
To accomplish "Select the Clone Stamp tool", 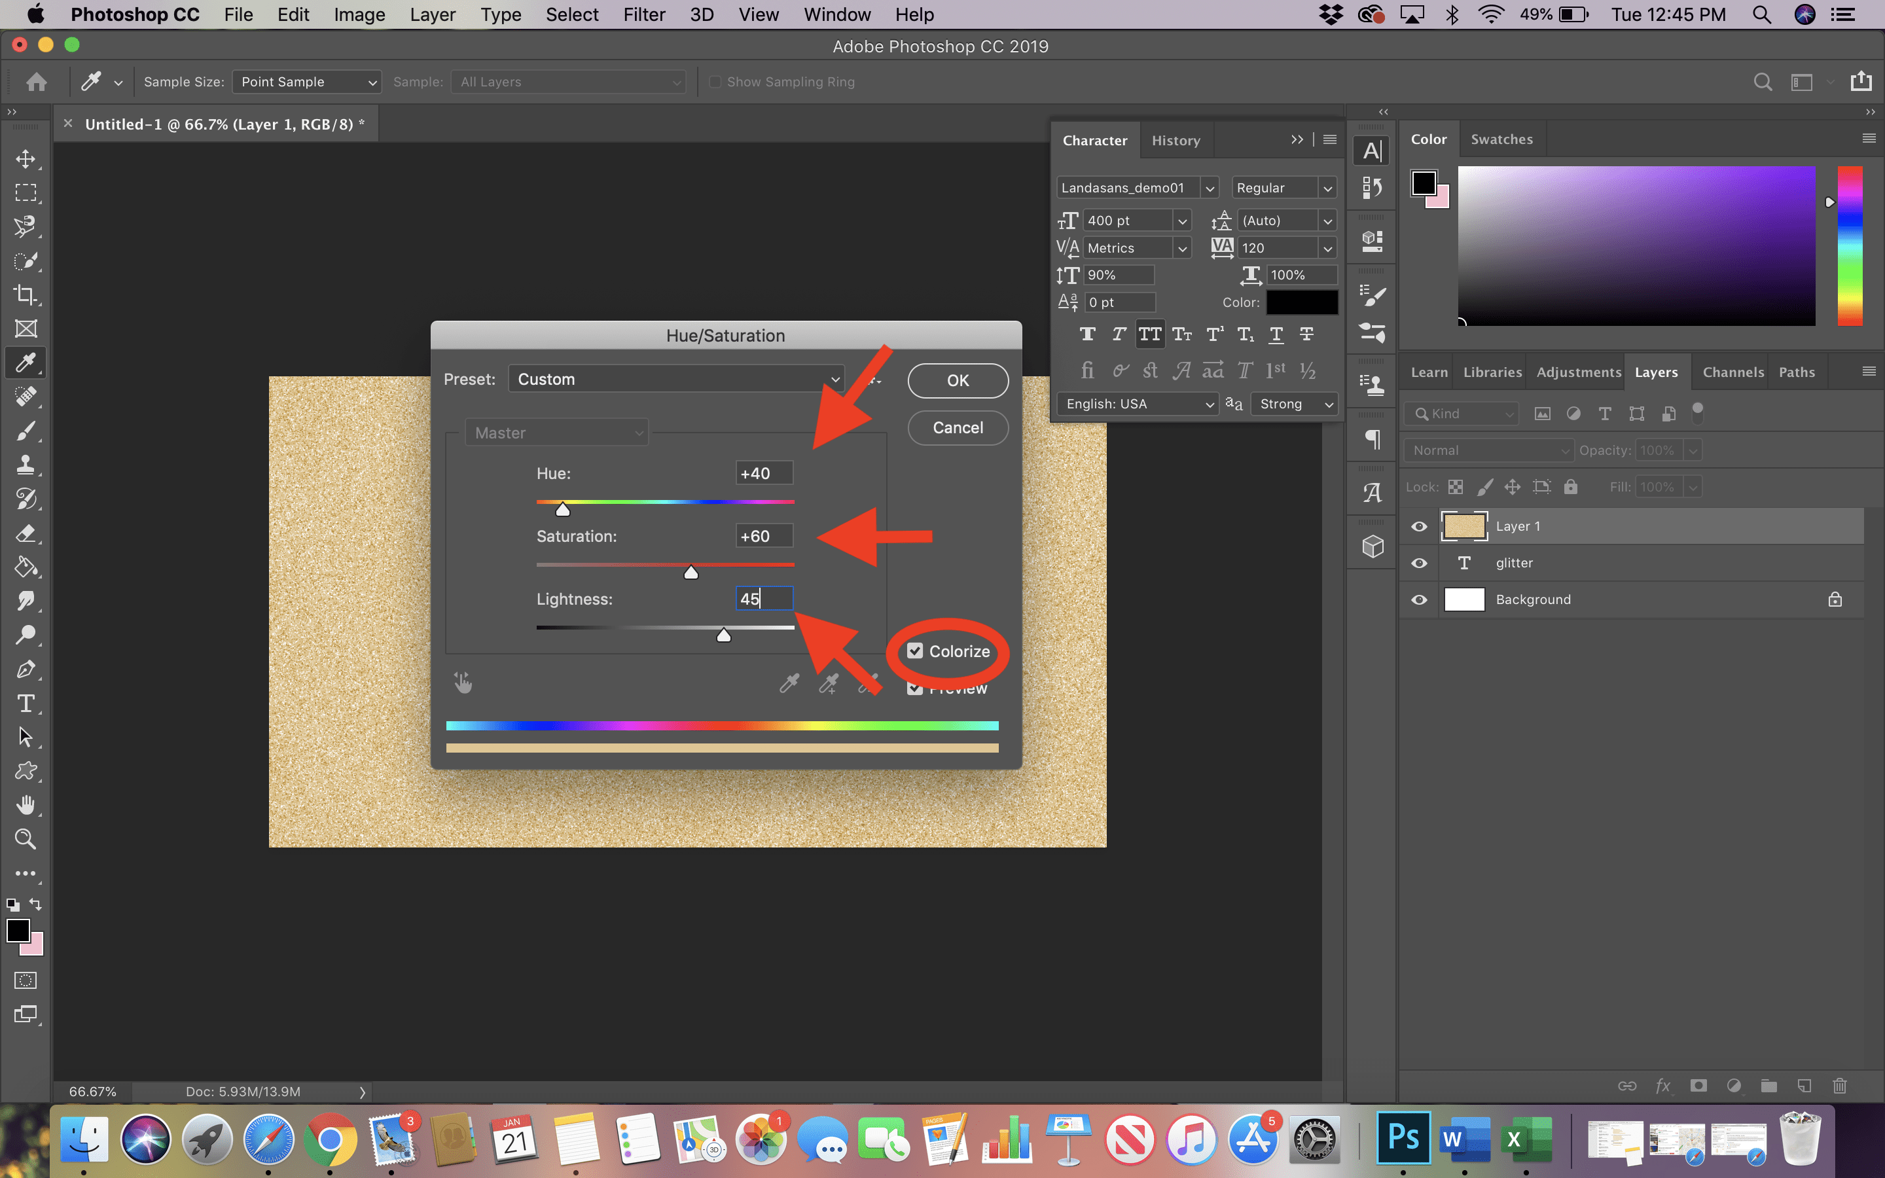I will 26,465.
